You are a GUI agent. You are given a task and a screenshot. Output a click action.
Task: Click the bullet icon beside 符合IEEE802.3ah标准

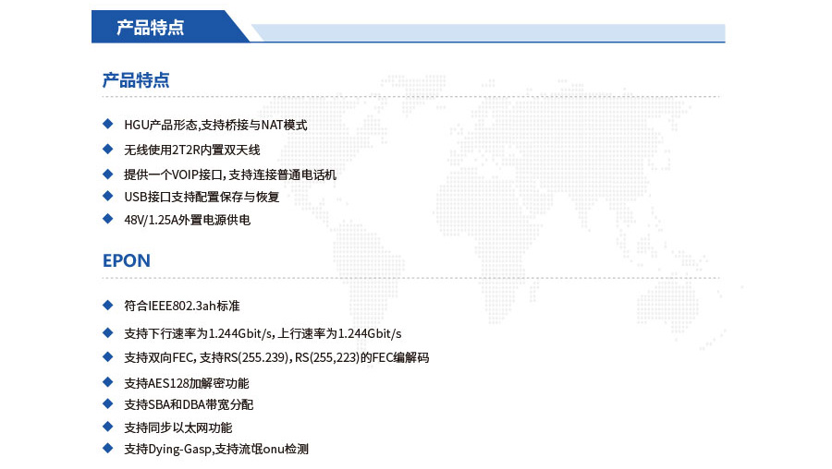pos(107,304)
